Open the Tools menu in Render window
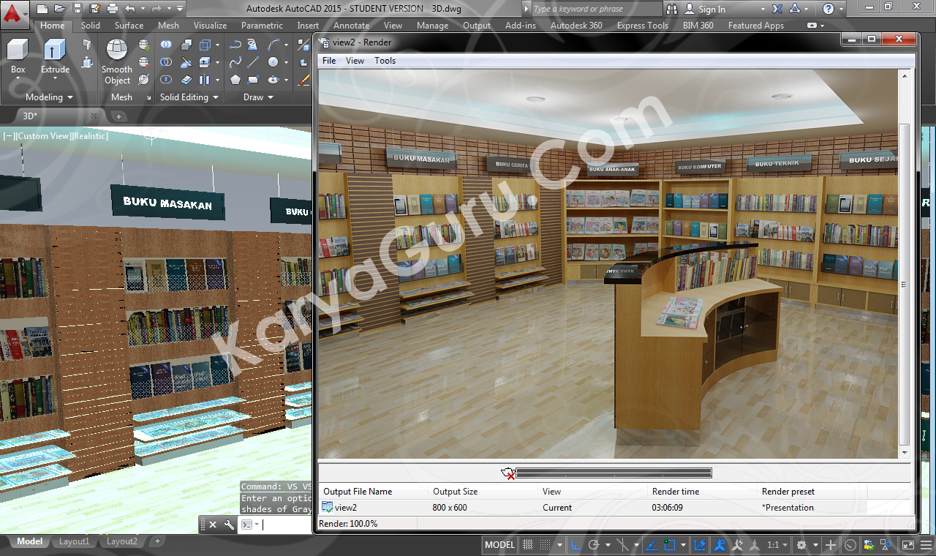The height and width of the screenshot is (556, 936). coord(385,61)
